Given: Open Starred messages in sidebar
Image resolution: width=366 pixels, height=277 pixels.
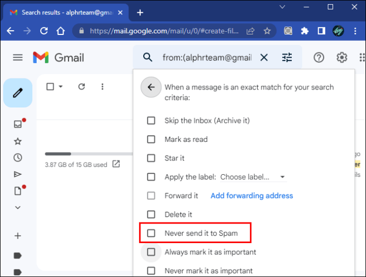Looking at the screenshot, I should point(18,141).
